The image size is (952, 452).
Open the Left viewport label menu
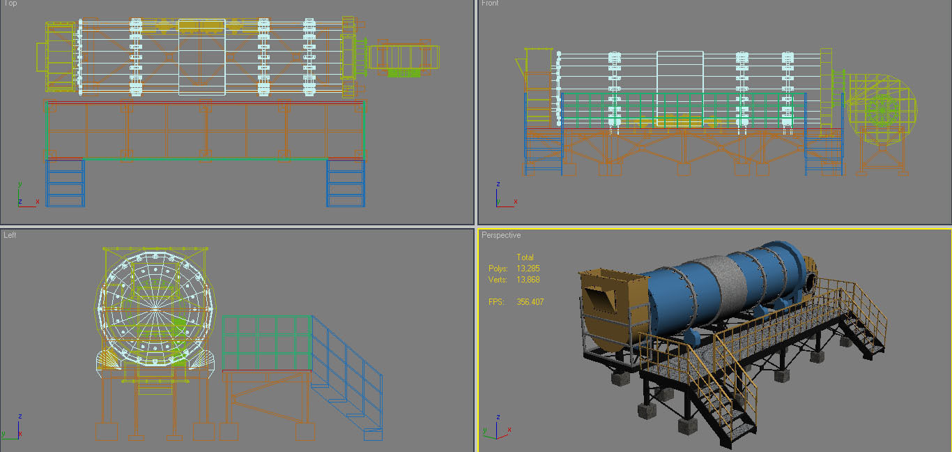pyautogui.click(x=10, y=235)
